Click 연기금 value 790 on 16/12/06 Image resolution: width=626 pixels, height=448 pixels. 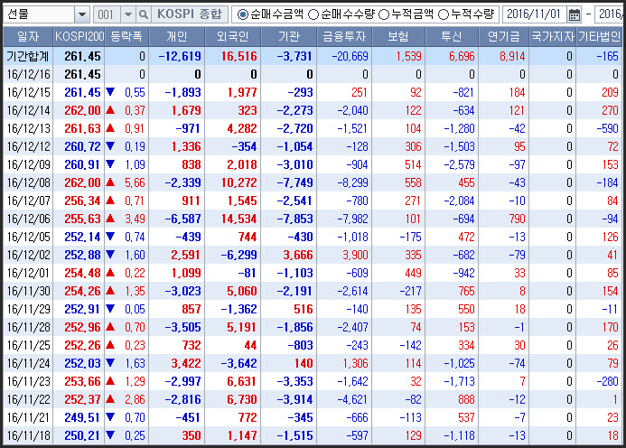[517, 219]
